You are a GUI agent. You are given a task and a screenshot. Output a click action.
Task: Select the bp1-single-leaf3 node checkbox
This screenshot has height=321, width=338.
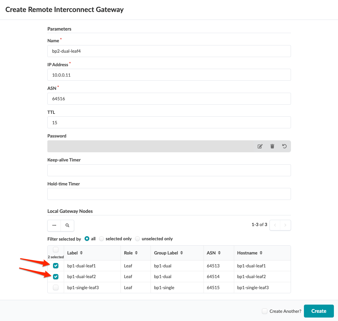[56, 288]
